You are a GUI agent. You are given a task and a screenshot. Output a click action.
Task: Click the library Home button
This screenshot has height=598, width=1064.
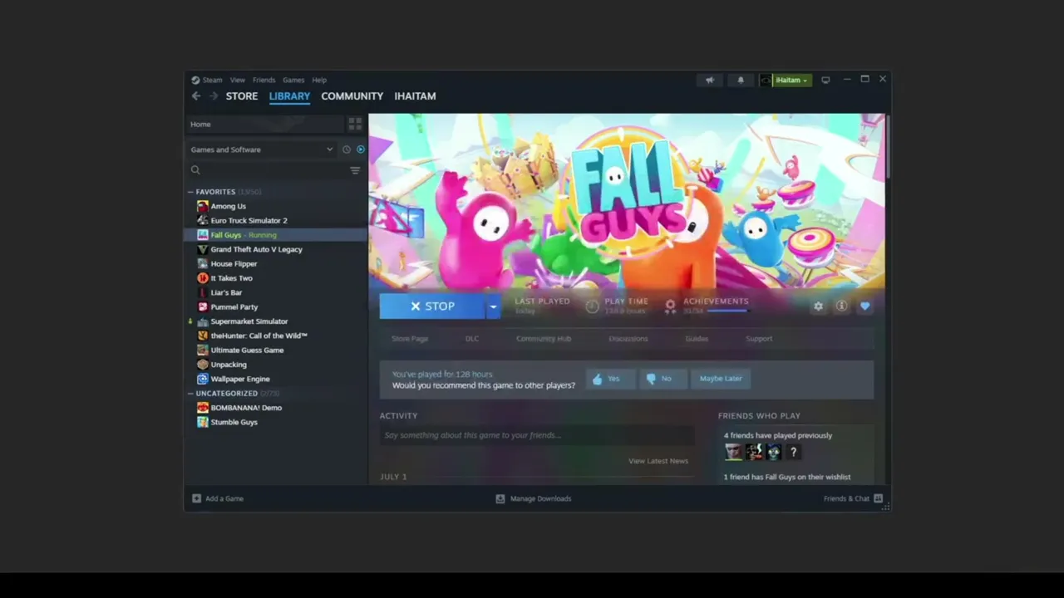264,124
